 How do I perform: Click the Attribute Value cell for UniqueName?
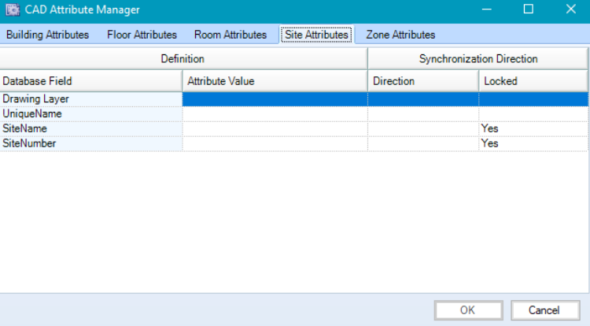click(275, 113)
